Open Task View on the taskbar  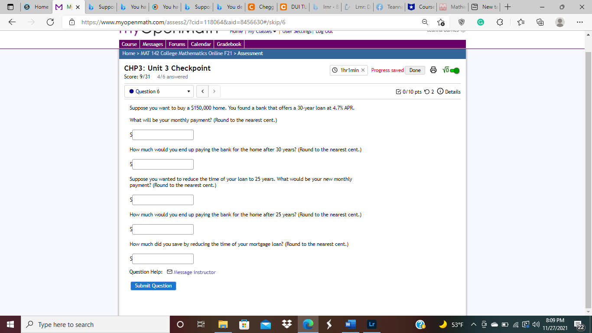coord(201,324)
